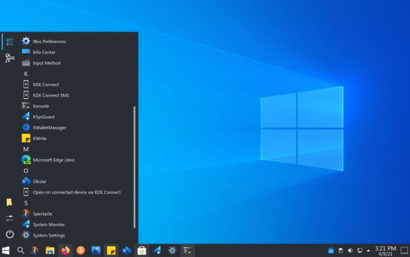Switch to alphabetical all-apps view in sidebar
This screenshot has width=410, height=257.
tap(9, 41)
